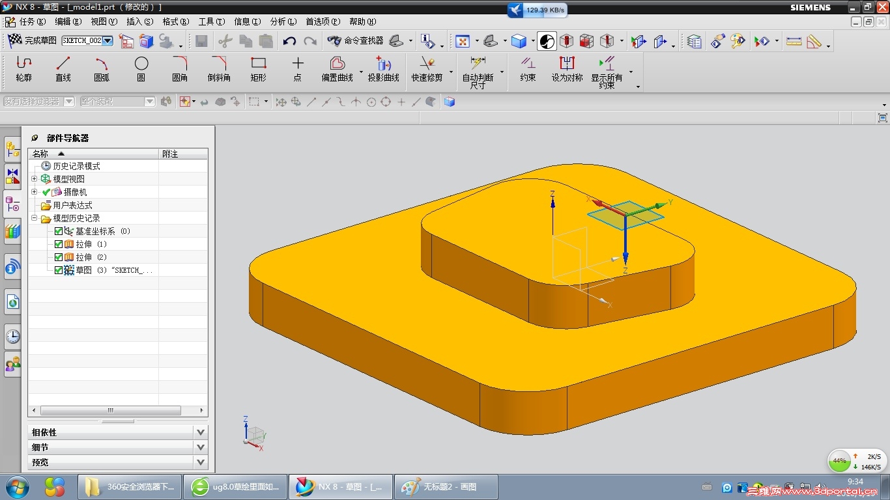Open the 首选项 menu
This screenshot has width=890, height=500.
click(323, 21)
